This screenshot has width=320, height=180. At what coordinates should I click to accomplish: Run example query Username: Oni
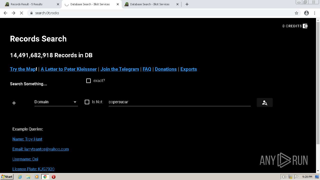tap(25, 159)
